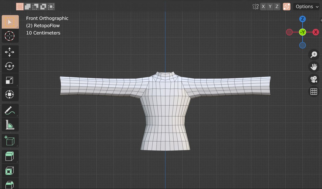
Task: Toggle X axis mirror
Action: (x=263, y=7)
